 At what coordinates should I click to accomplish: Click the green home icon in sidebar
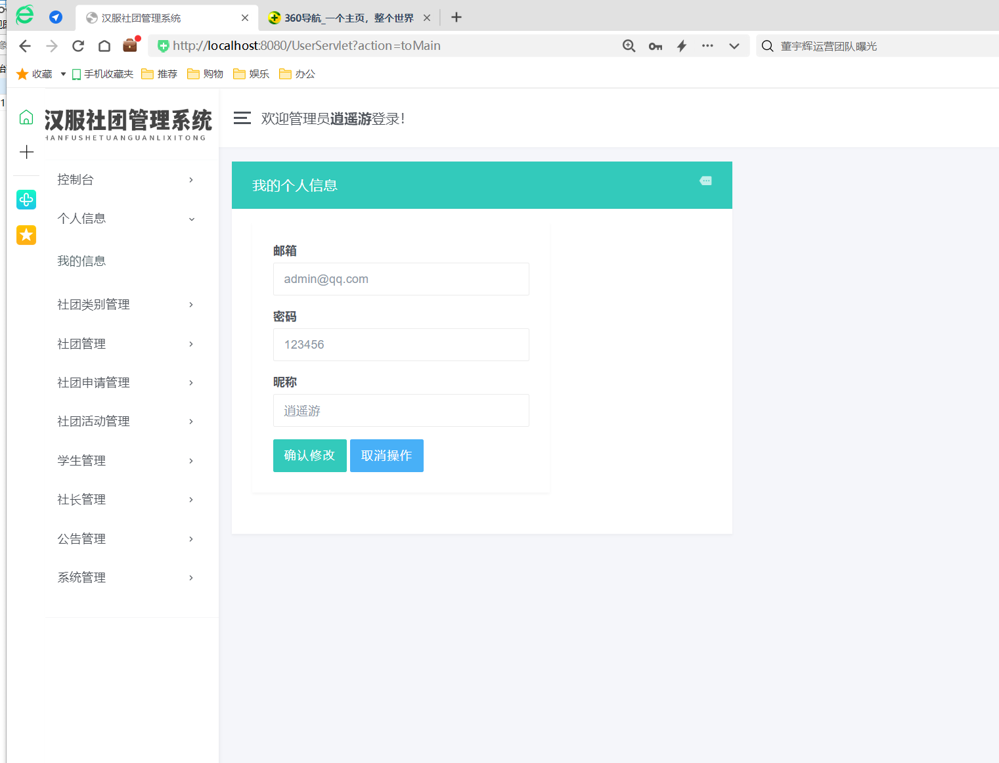(26, 118)
